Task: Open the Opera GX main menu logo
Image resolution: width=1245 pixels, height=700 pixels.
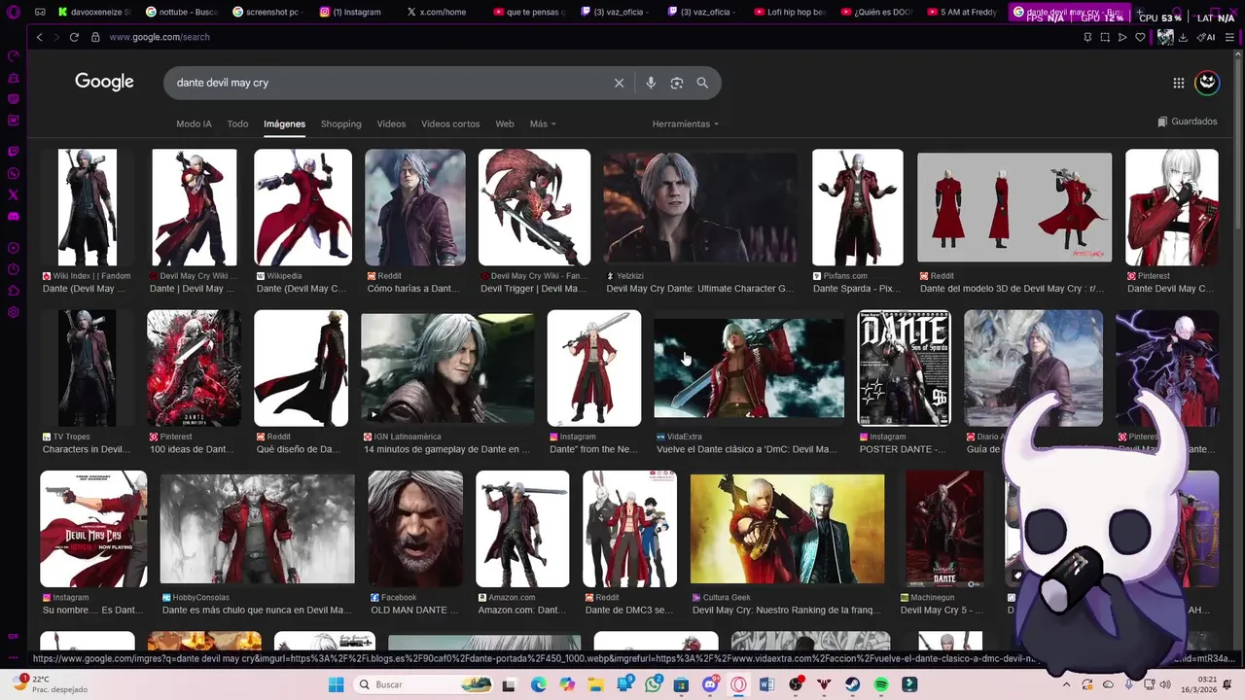Action: point(13,12)
